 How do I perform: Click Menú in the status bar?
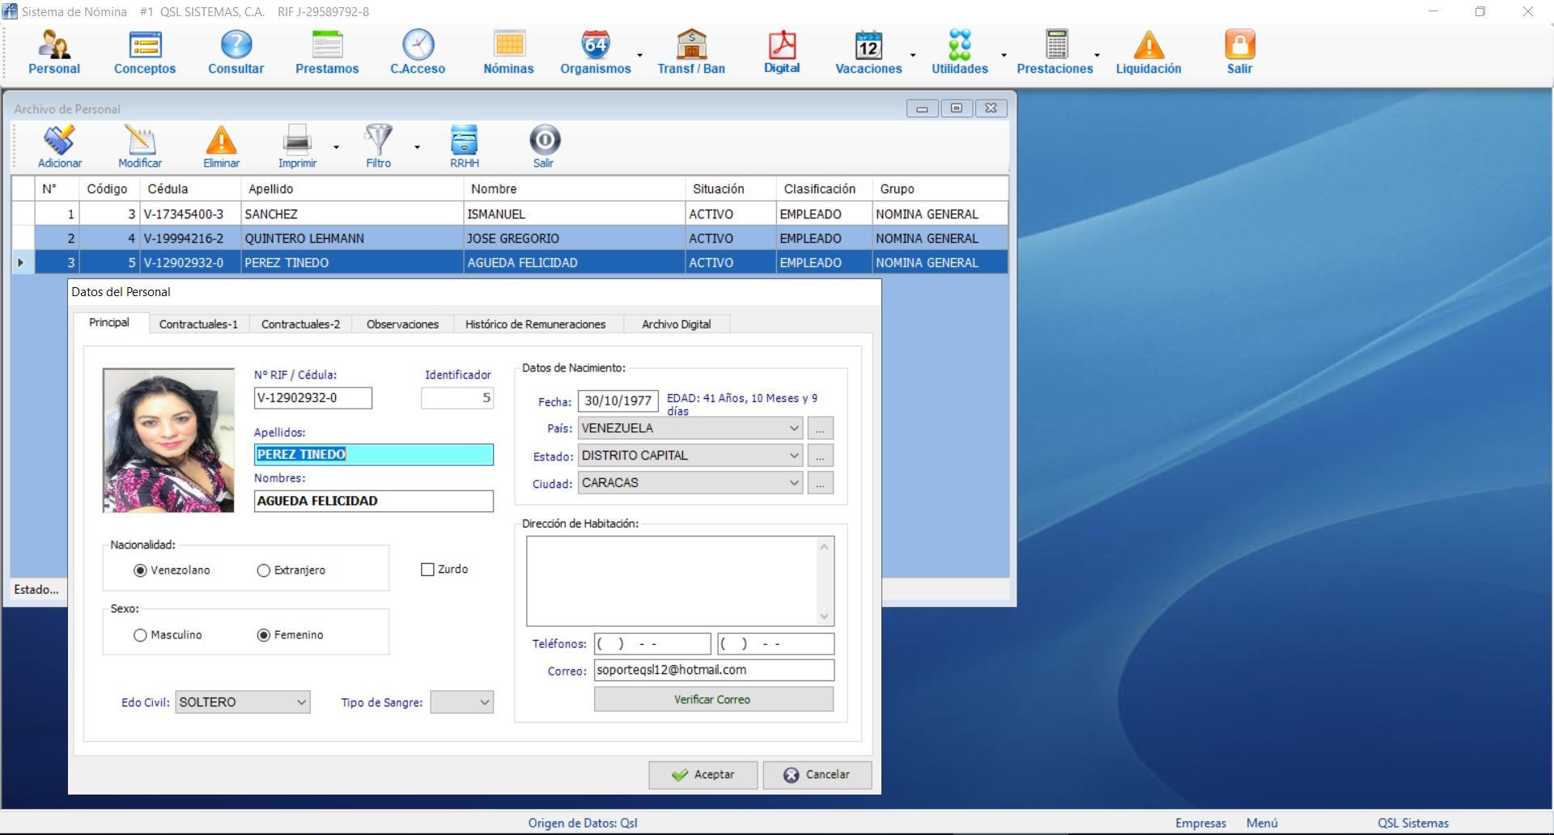(1262, 823)
